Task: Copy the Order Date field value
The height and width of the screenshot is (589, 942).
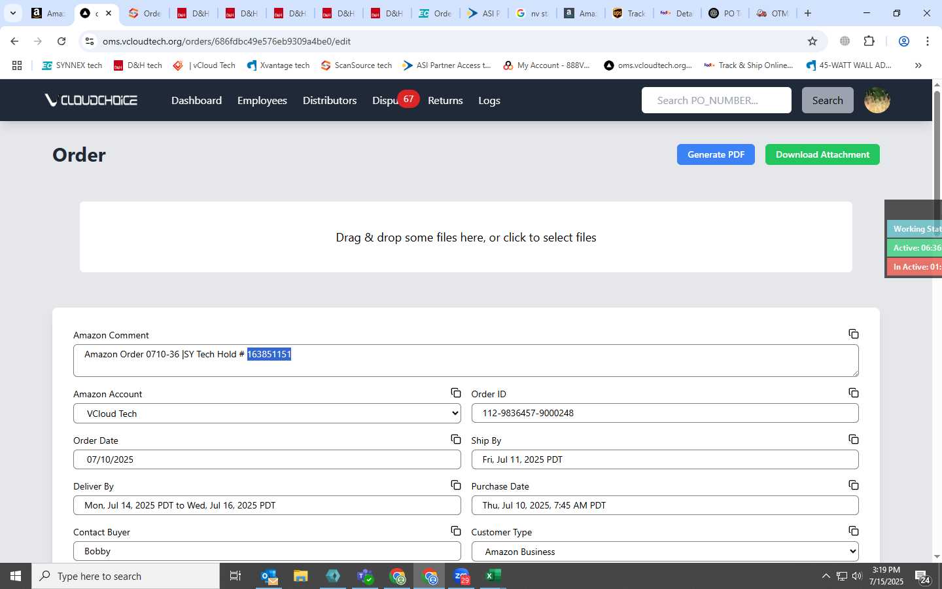Action: (456, 440)
